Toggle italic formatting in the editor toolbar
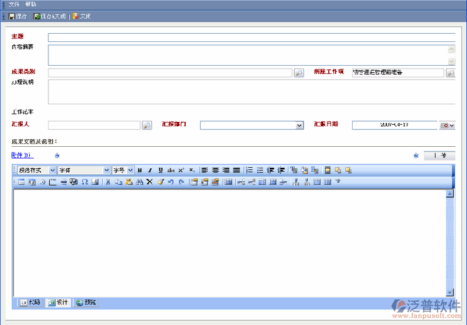This screenshot has height=325, width=467. [x=150, y=170]
